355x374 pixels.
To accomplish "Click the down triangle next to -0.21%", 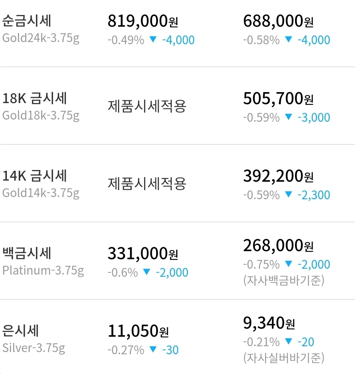I will [288, 341].
